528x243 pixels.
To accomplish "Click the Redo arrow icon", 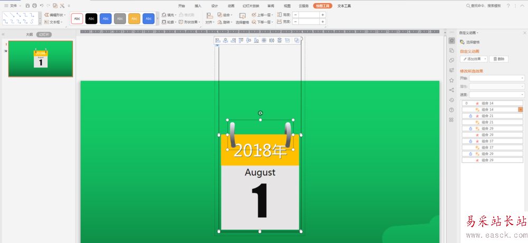I will pos(48,6).
